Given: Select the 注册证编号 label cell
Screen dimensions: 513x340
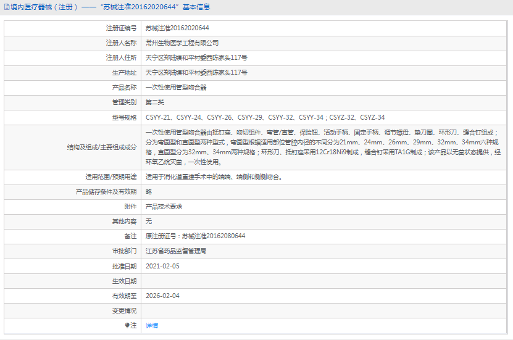Looking at the screenshot, I should [x=73, y=28].
